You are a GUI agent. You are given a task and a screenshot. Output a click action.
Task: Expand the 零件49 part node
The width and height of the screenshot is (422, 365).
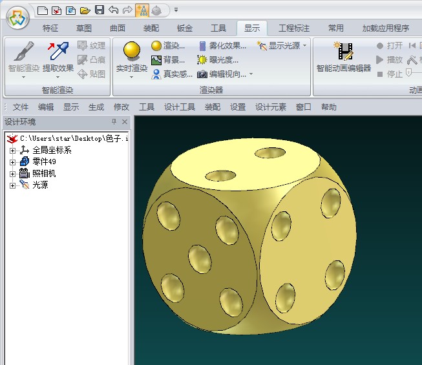click(x=12, y=162)
